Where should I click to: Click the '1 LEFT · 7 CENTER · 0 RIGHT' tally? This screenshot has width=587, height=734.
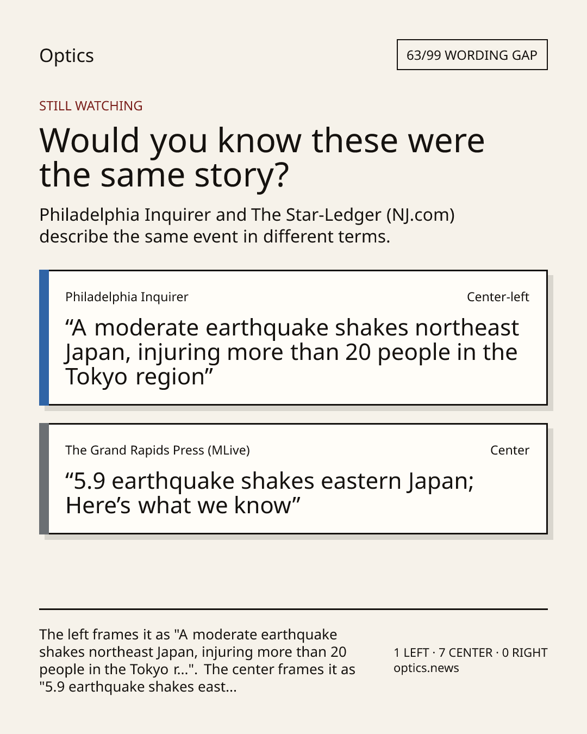coord(471,652)
